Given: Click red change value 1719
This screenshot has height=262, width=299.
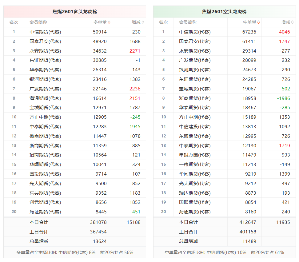Looking at the screenshot, I should click(x=284, y=146).
